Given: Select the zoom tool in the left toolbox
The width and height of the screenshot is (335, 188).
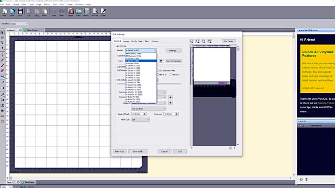Looking at the screenshot, I should [2, 111].
